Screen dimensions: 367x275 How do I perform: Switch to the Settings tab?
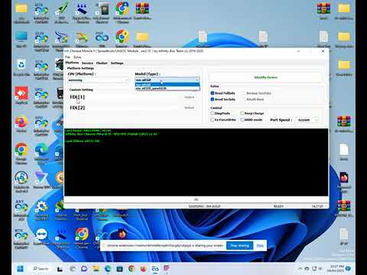click(x=117, y=63)
